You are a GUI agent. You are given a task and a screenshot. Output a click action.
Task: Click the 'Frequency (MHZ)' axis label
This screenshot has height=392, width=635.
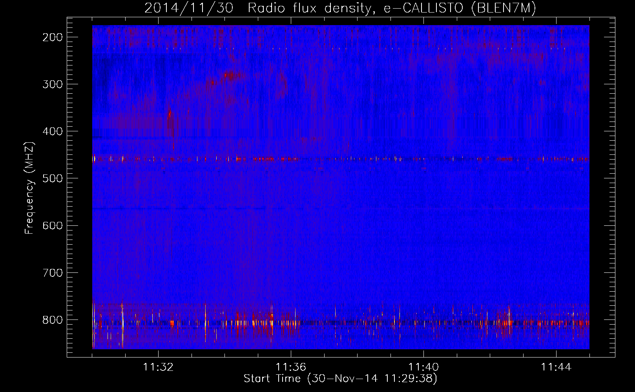(29, 188)
